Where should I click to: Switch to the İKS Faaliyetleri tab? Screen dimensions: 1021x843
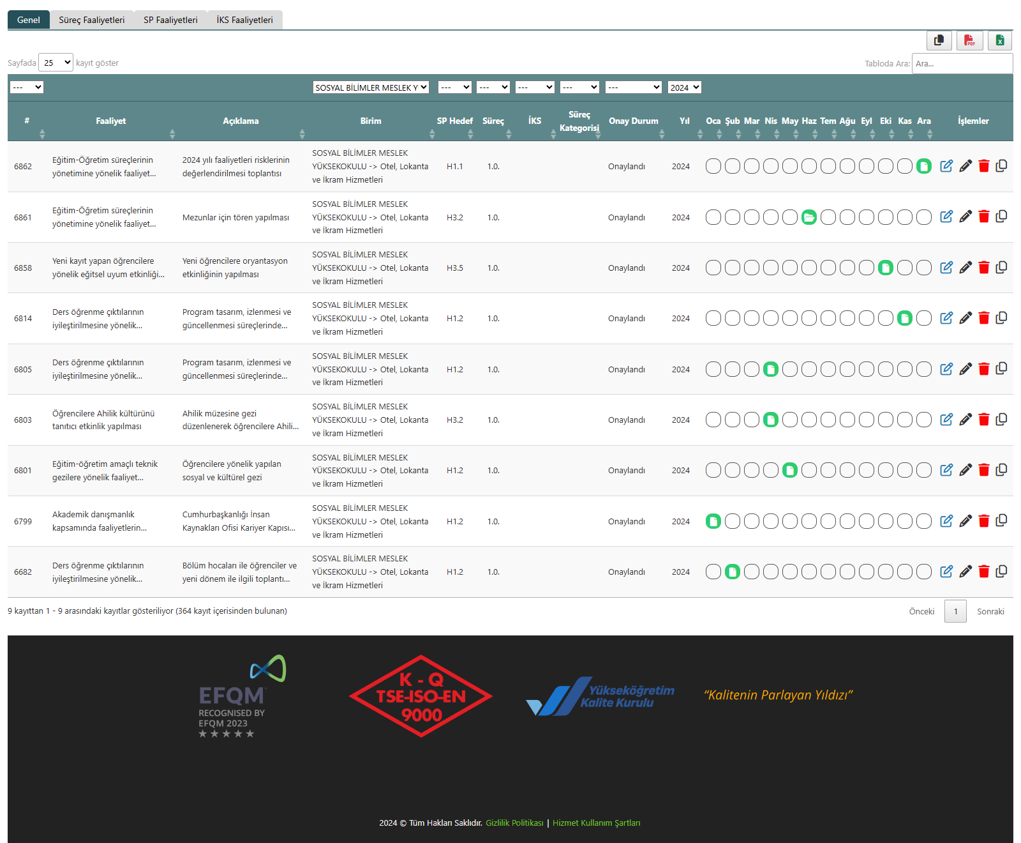tap(244, 20)
